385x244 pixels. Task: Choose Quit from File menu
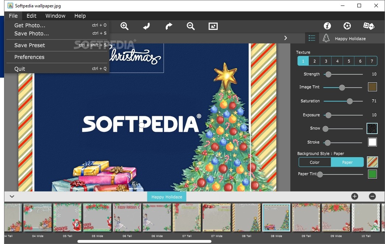pyautogui.click(x=57, y=69)
